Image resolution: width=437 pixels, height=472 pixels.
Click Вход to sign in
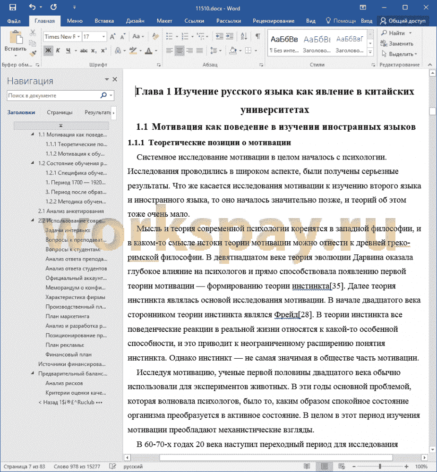tap(367, 21)
